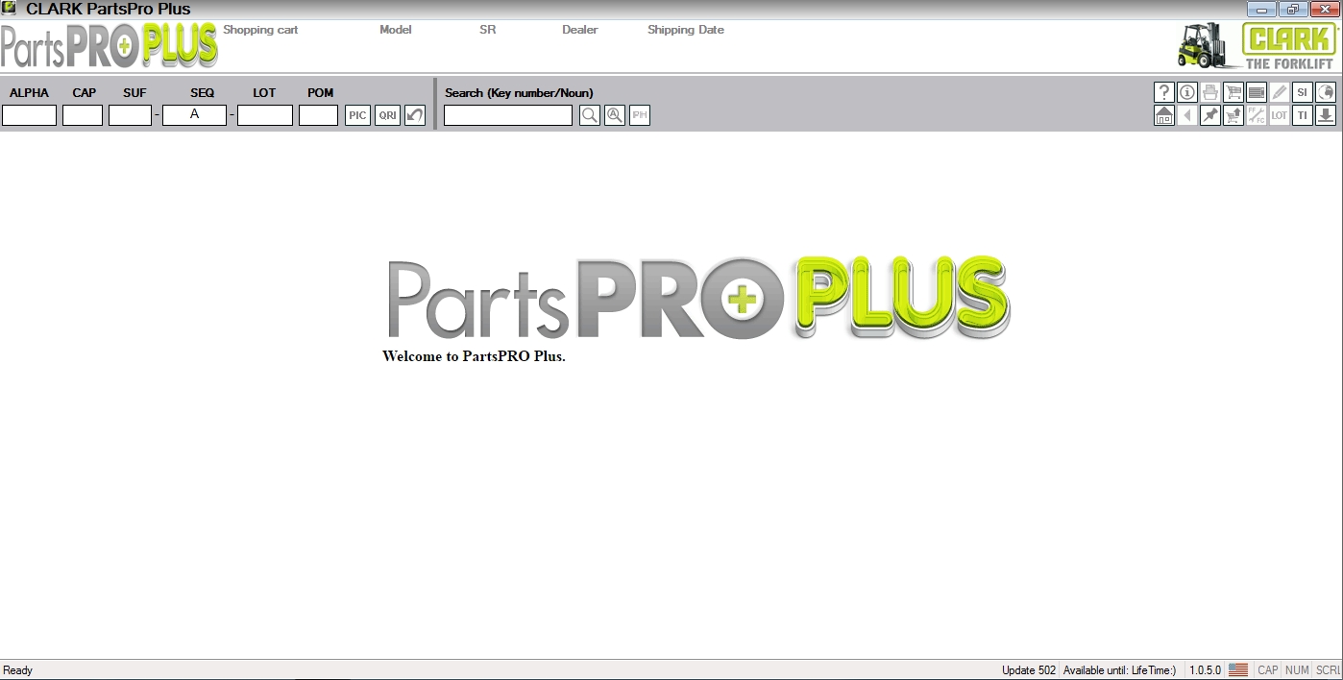The height and width of the screenshot is (680, 1343).
Task: Minimize the CLARK PartsPro Plus window
Action: [x=1261, y=9]
